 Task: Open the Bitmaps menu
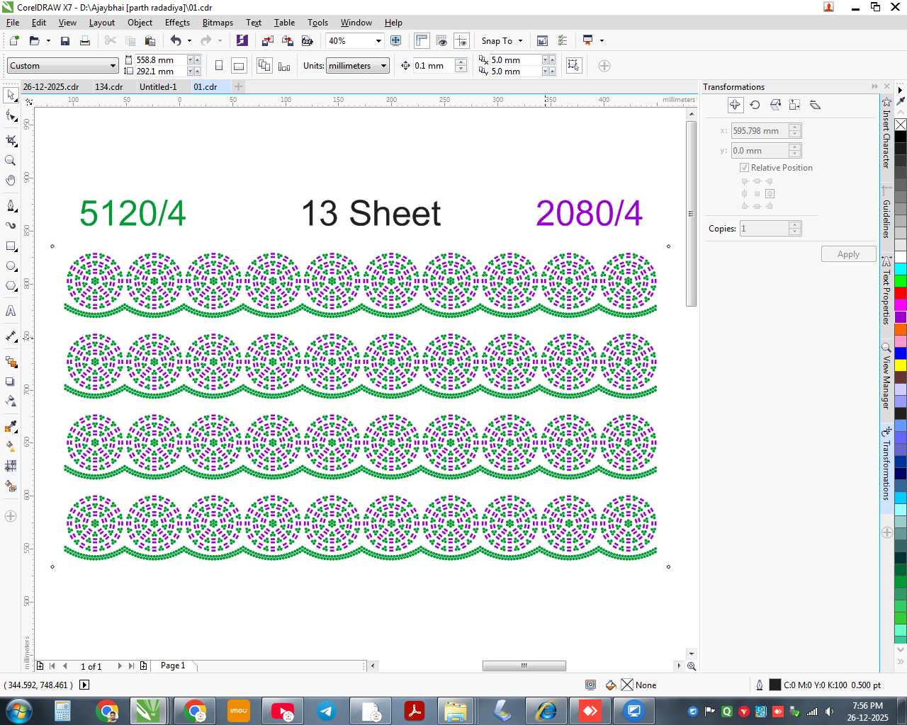218,23
